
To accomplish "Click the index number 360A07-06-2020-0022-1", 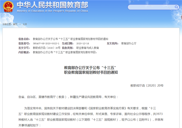I will (x=46, y=44).
